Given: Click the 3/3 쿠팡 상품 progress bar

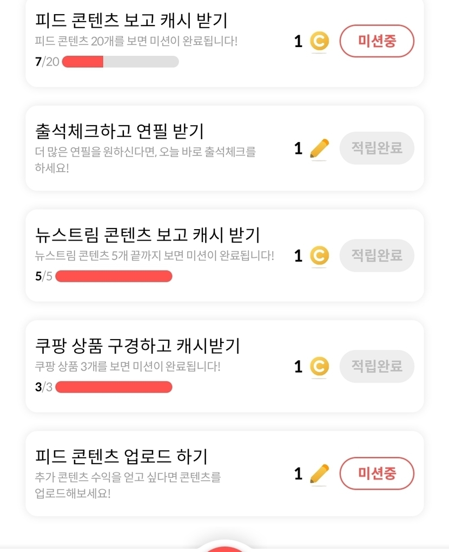Looking at the screenshot, I should pyautogui.click(x=114, y=387).
